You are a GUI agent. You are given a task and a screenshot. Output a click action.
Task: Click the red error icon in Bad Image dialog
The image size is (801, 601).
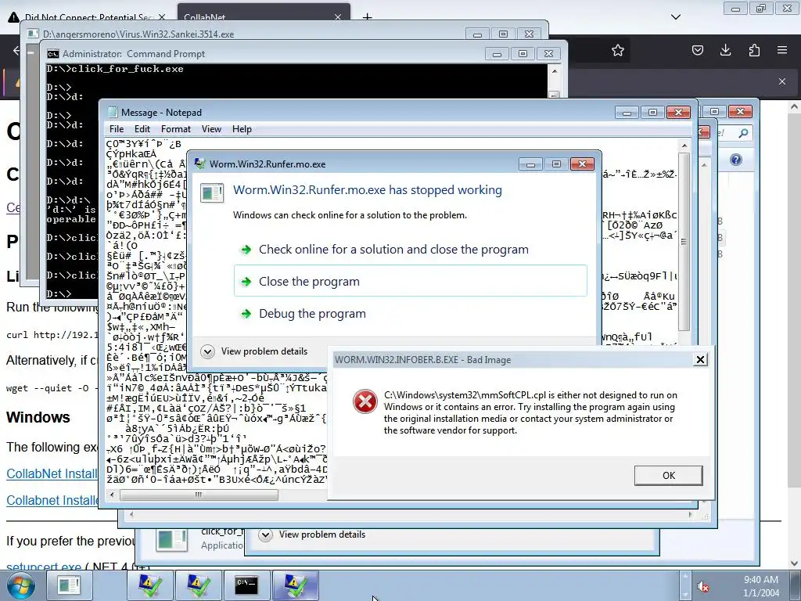pos(365,401)
